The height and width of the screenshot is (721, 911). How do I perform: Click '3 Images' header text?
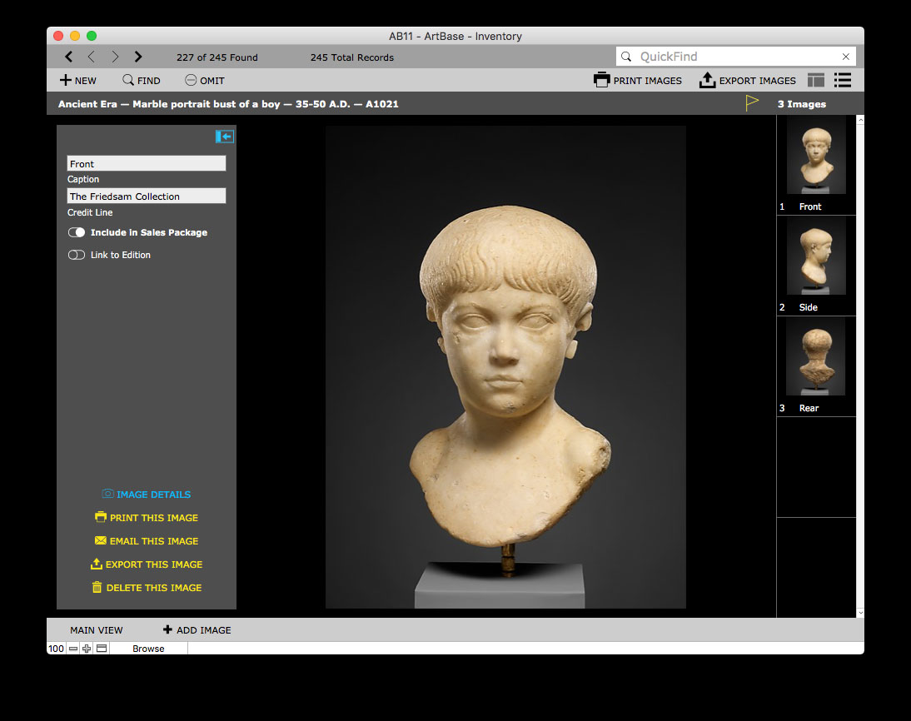(802, 104)
